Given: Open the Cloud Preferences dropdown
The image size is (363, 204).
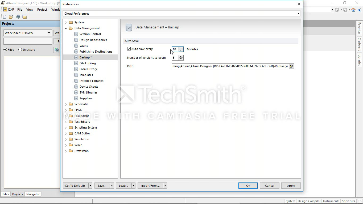Looking at the screenshot, I should (x=298, y=14).
